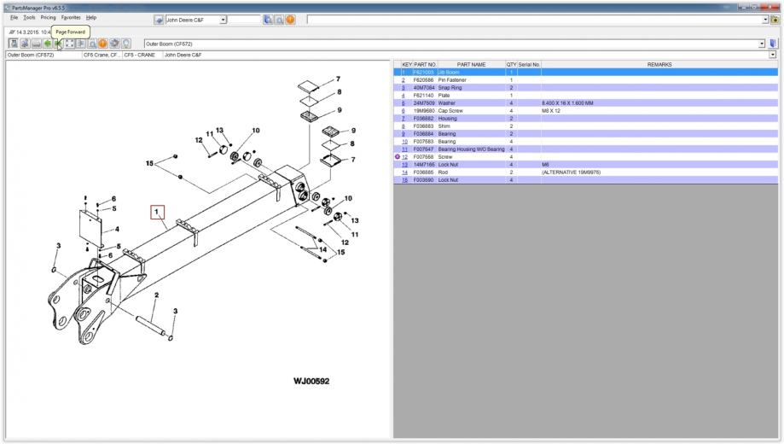Select the Bearing Housing W/O Bearing row

coord(585,149)
